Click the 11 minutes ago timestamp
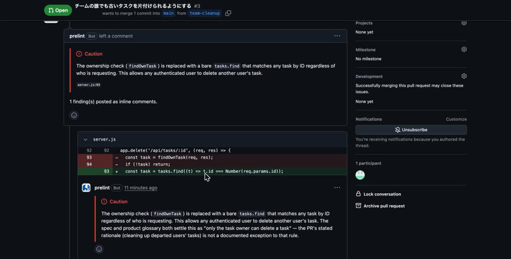Screen dimensions: 511x259 pos(140,188)
